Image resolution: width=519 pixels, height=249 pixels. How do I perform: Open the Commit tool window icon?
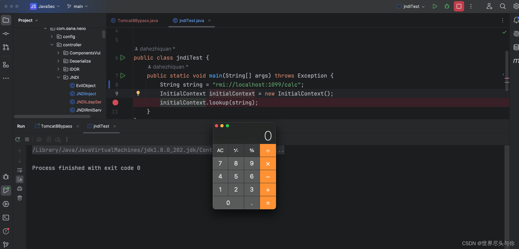(x=6, y=34)
